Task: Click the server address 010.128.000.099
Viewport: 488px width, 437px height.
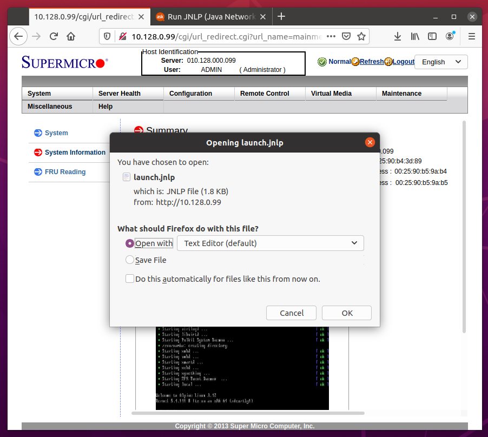Action: point(212,61)
